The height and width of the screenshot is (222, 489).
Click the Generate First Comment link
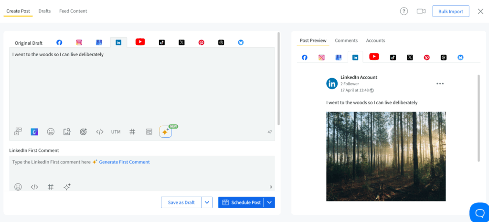[124, 162]
